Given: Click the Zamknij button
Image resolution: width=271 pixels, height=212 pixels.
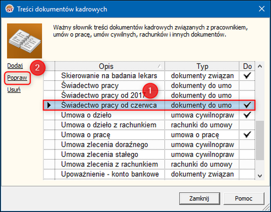Looking at the screenshot, I should tap(199, 198).
